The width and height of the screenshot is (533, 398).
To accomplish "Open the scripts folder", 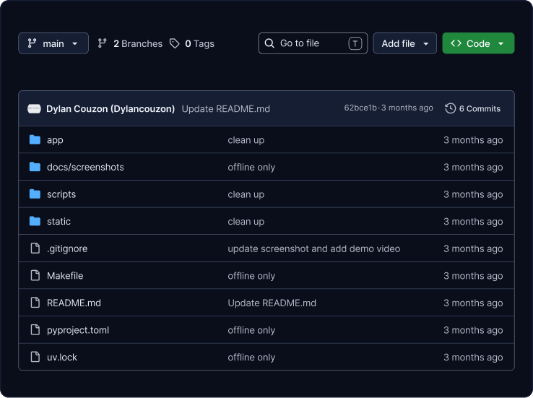I will click(61, 194).
